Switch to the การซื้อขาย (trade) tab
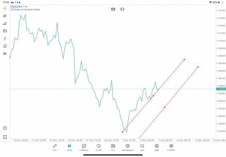This screenshot has width=226, height=157. pos(84,147)
